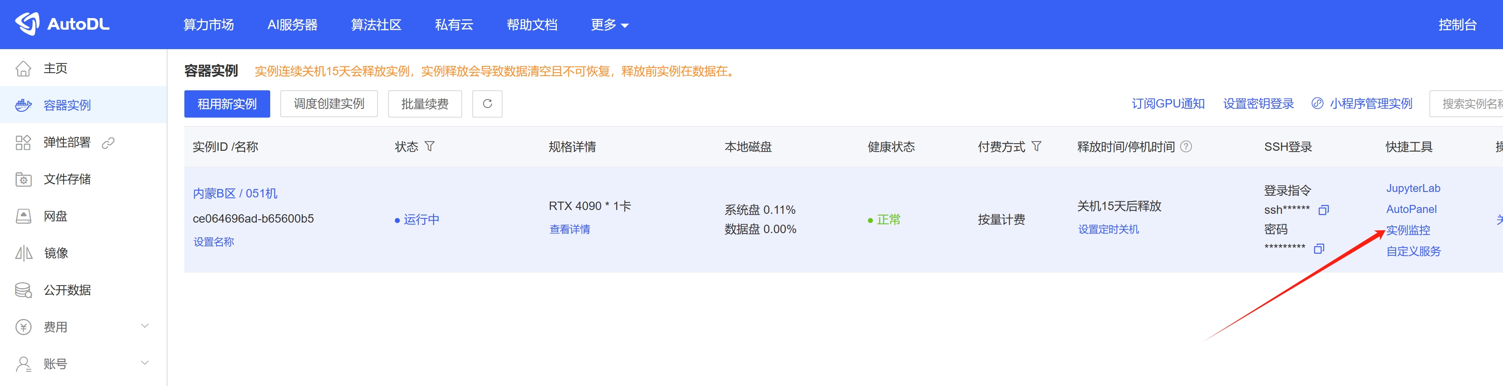Open the JupyterLab quick tool link
1503x386 pixels.
pos(1413,188)
